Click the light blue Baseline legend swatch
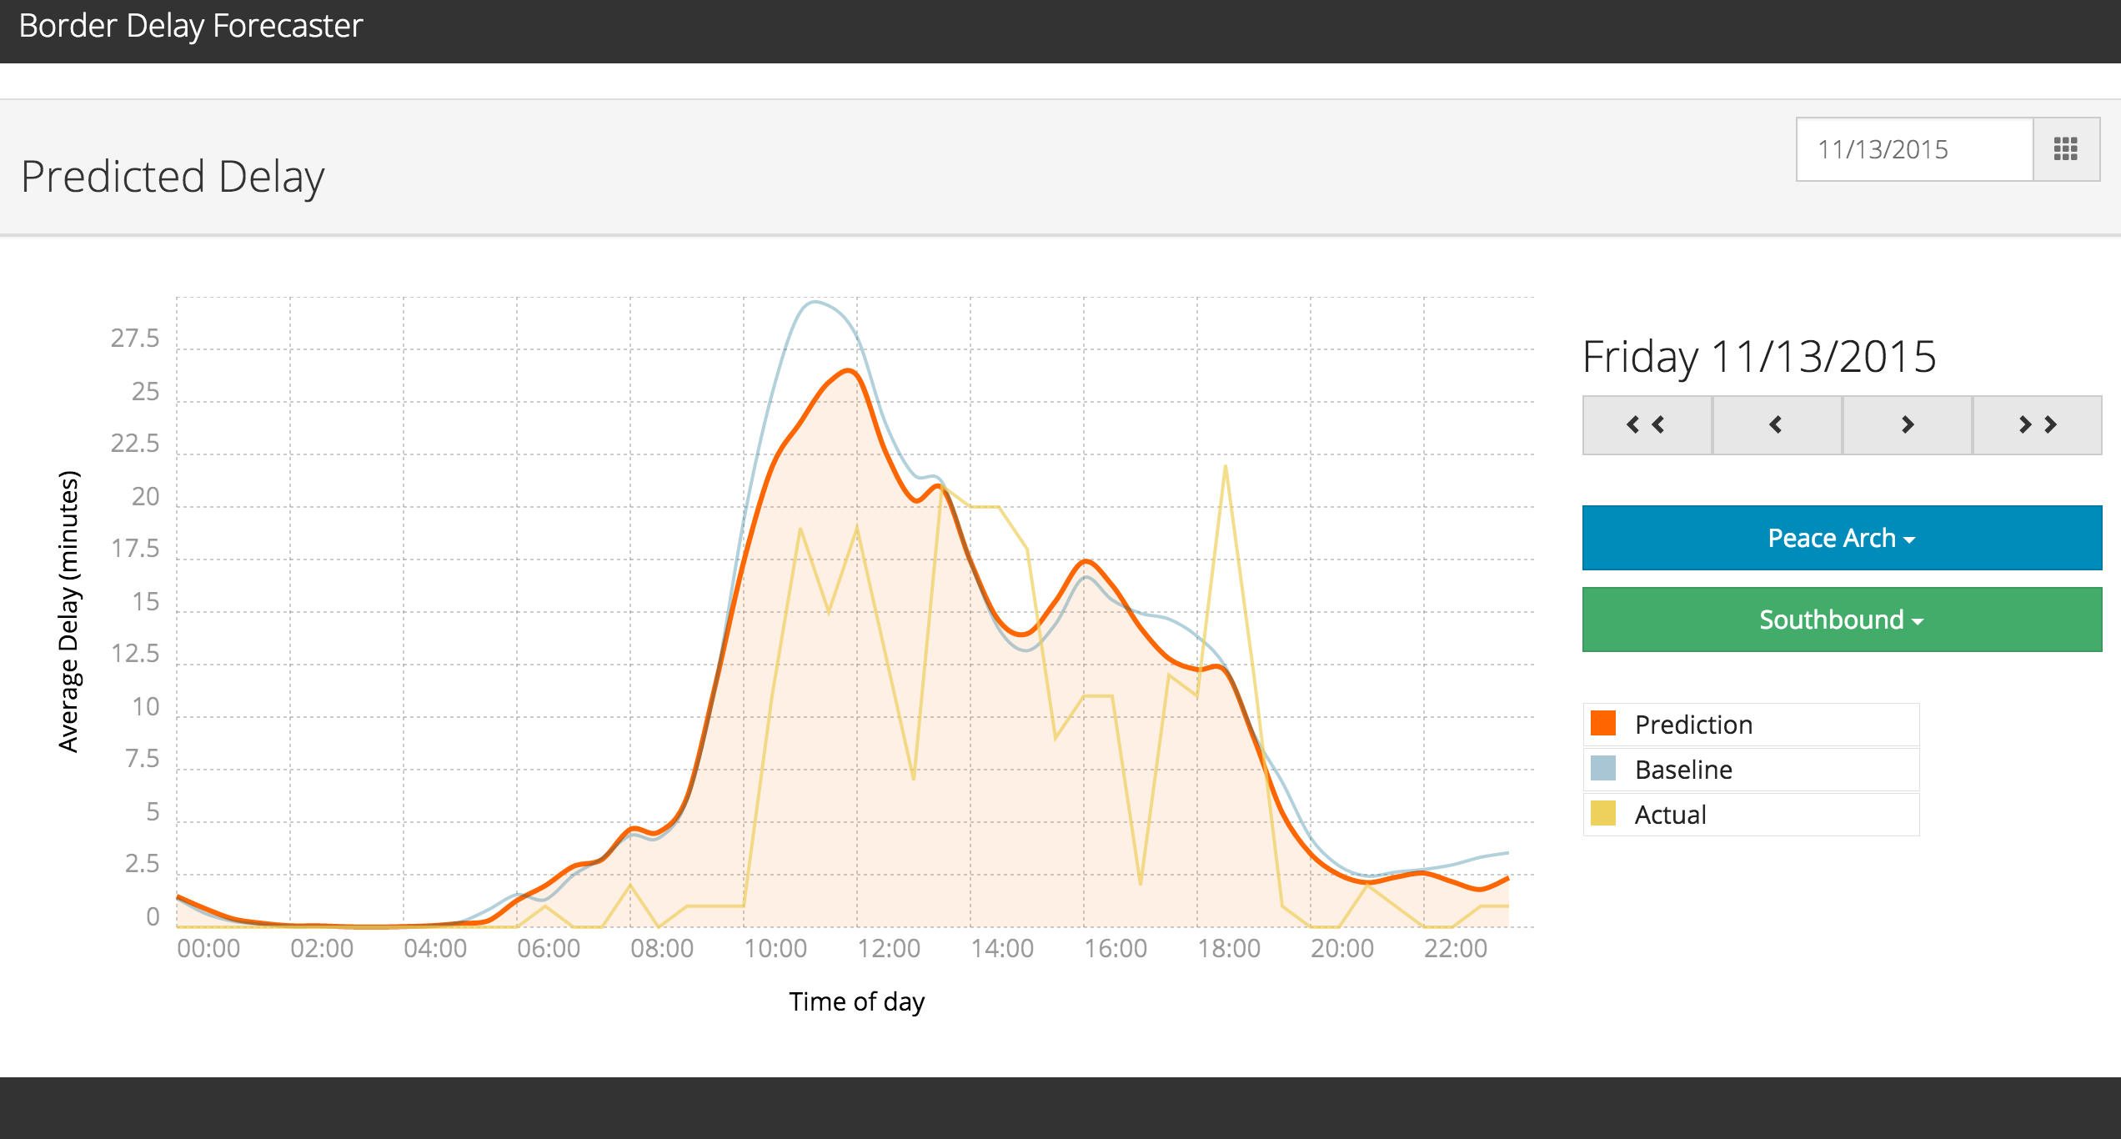 (x=1602, y=768)
